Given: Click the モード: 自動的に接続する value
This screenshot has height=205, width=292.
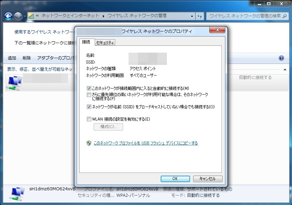Looking at the screenshot, I should pos(203,195).
